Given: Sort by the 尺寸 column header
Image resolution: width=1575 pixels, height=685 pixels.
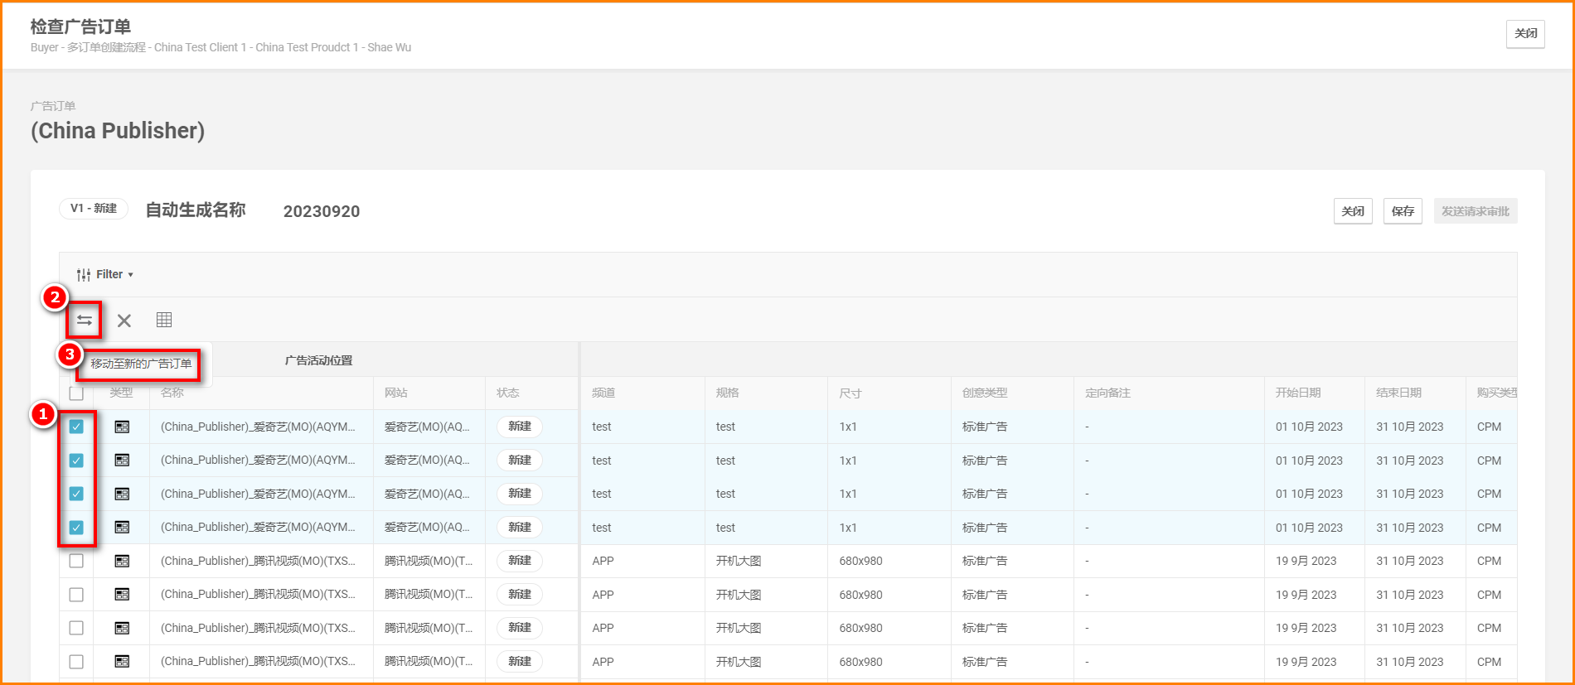Looking at the screenshot, I should tap(850, 393).
